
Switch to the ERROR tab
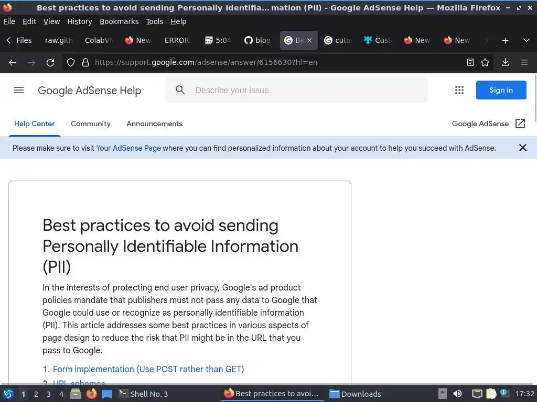(x=178, y=40)
